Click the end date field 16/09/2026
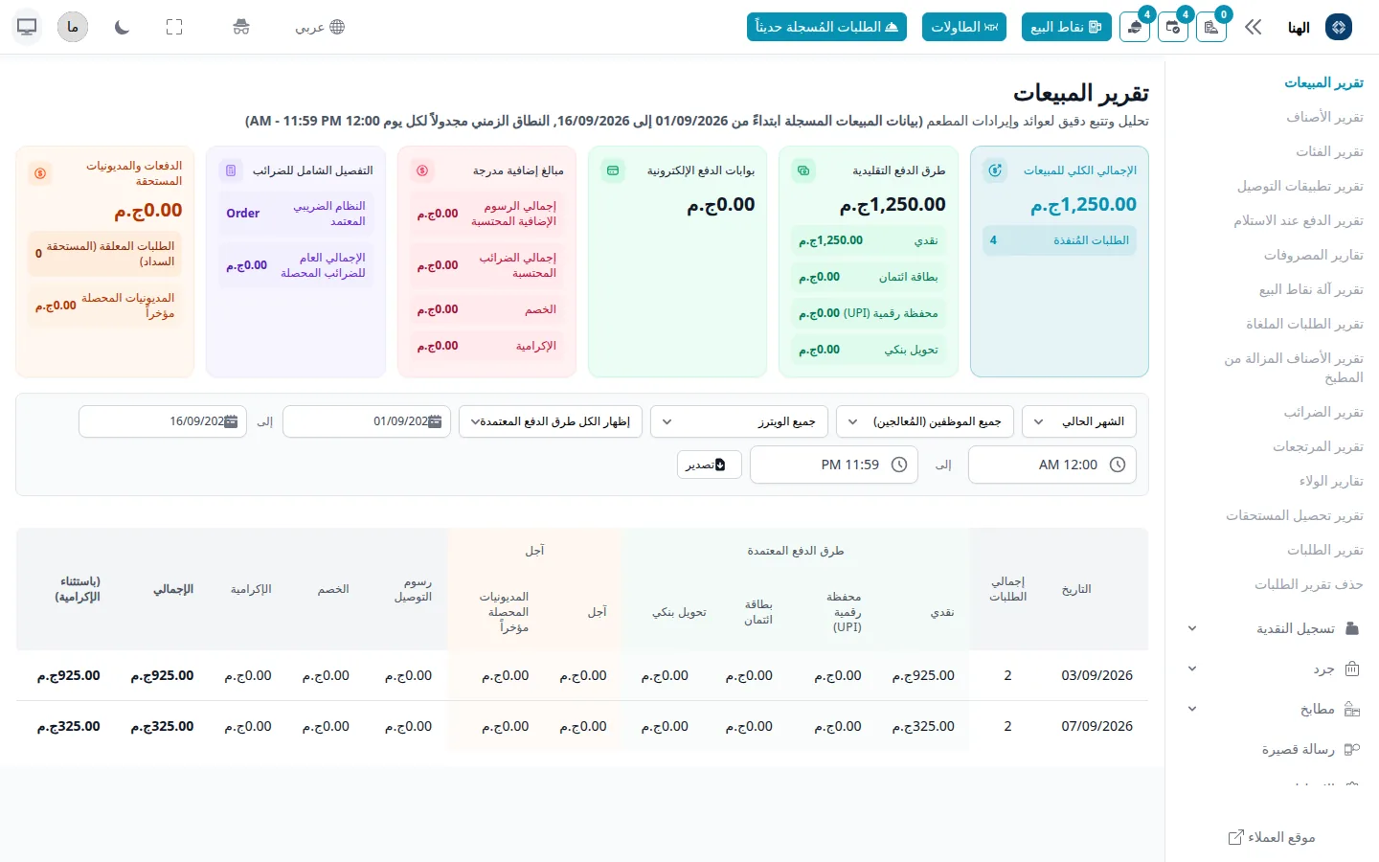The height and width of the screenshot is (862, 1379). coord(163,421)
